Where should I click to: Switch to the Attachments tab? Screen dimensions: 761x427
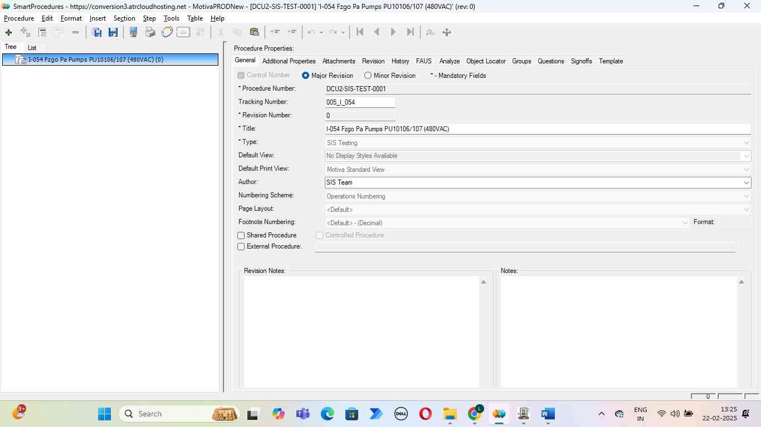pyautogui.click(x=339, y=61)
